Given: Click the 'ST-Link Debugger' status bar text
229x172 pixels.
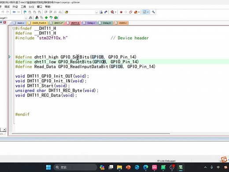Looking at the screenshot, I should point(166,161).
